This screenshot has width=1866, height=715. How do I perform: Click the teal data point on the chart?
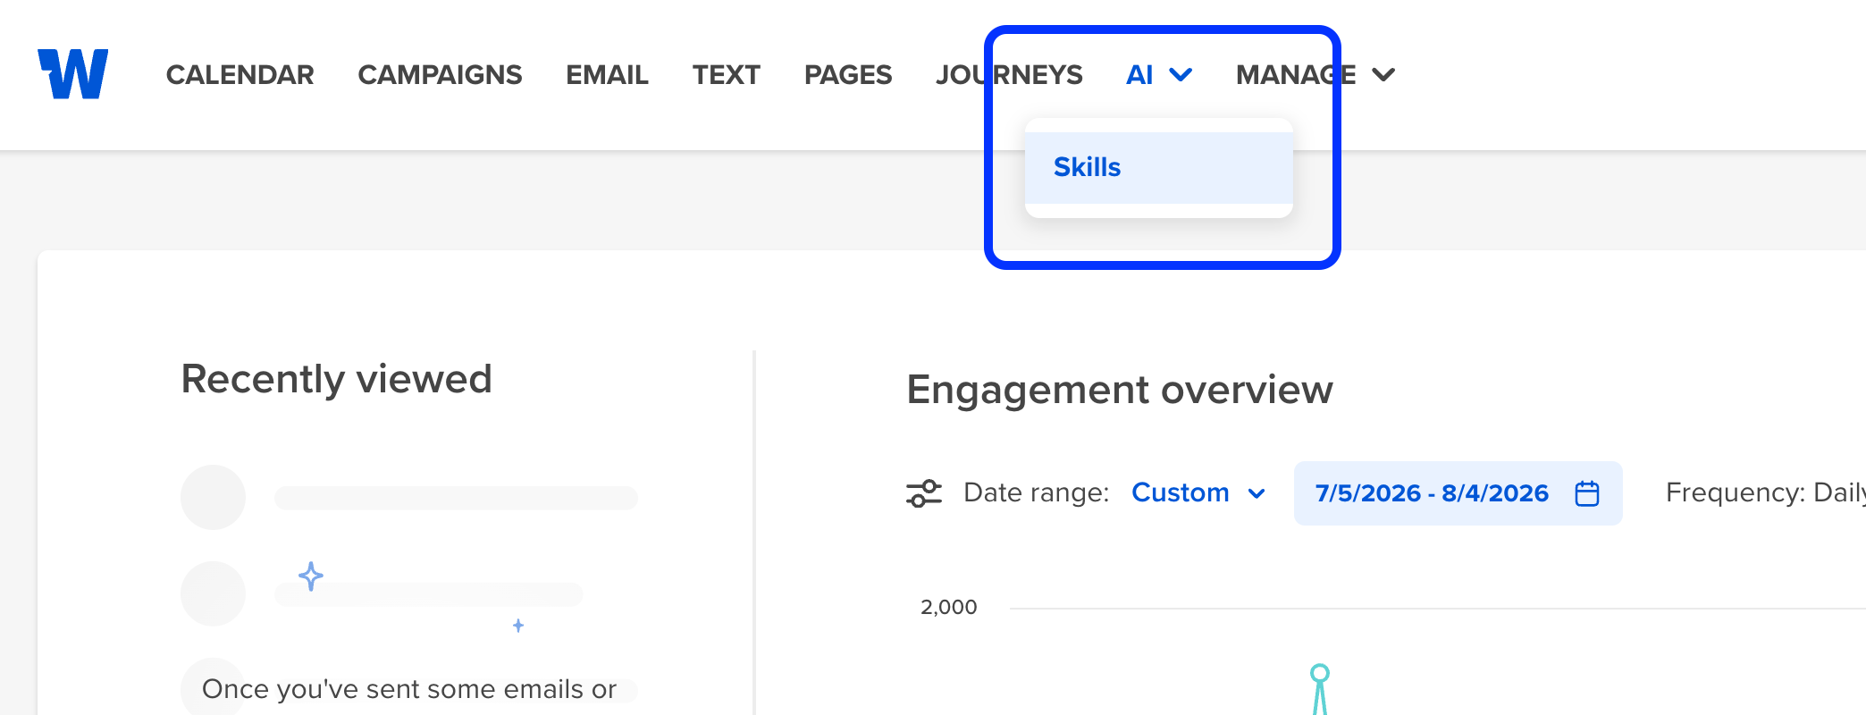(1320, 673)
